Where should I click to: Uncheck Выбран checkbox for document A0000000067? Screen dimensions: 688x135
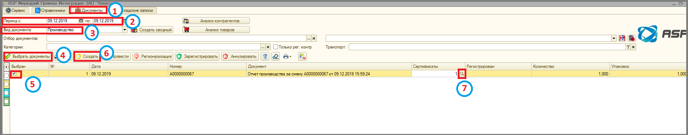click(14, 74)
